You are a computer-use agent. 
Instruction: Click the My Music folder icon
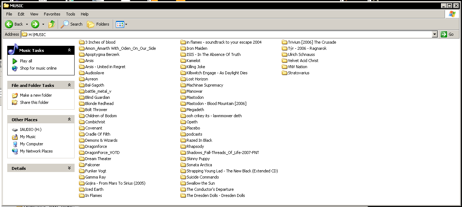point(15,137)
